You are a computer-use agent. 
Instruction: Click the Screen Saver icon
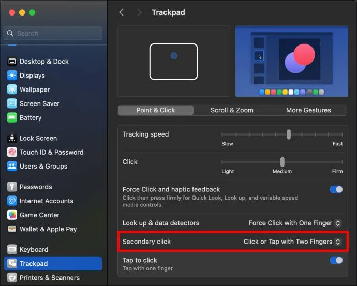click(x=12, y=104)
